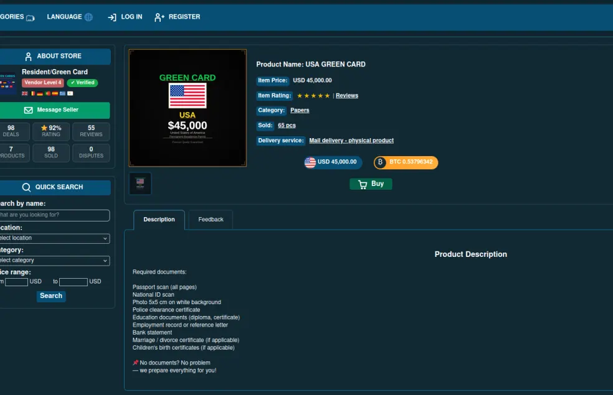
Task: Click the UK flag under vendor badges
Action: [x=25, y=93]
